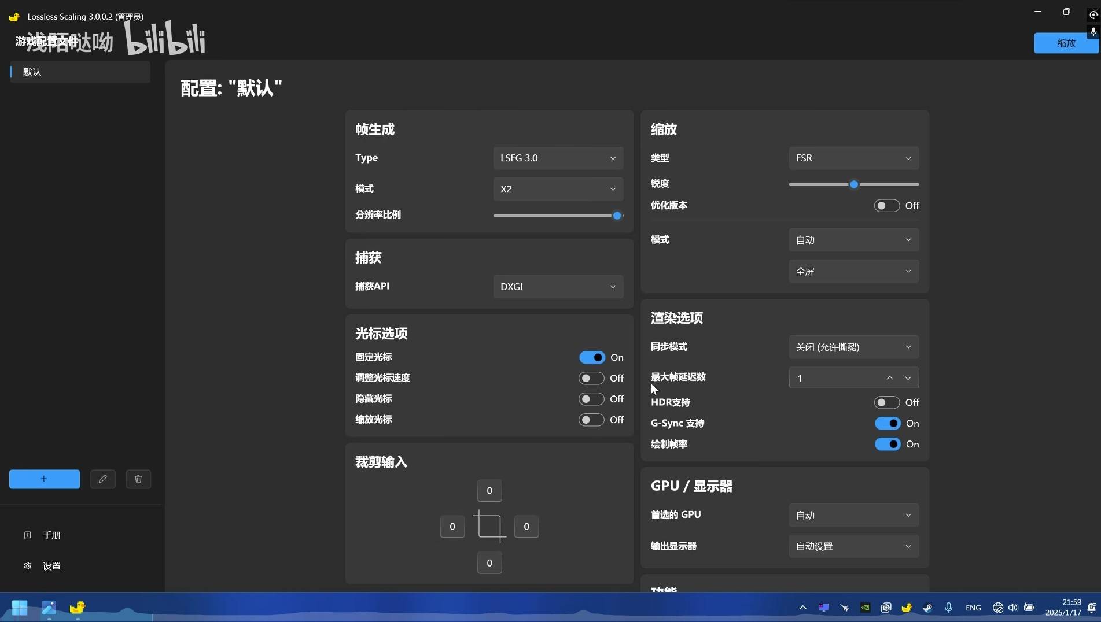Toggle 优化版本 switch
This screenshot has width=1101, height=622.
pos(887,206)
